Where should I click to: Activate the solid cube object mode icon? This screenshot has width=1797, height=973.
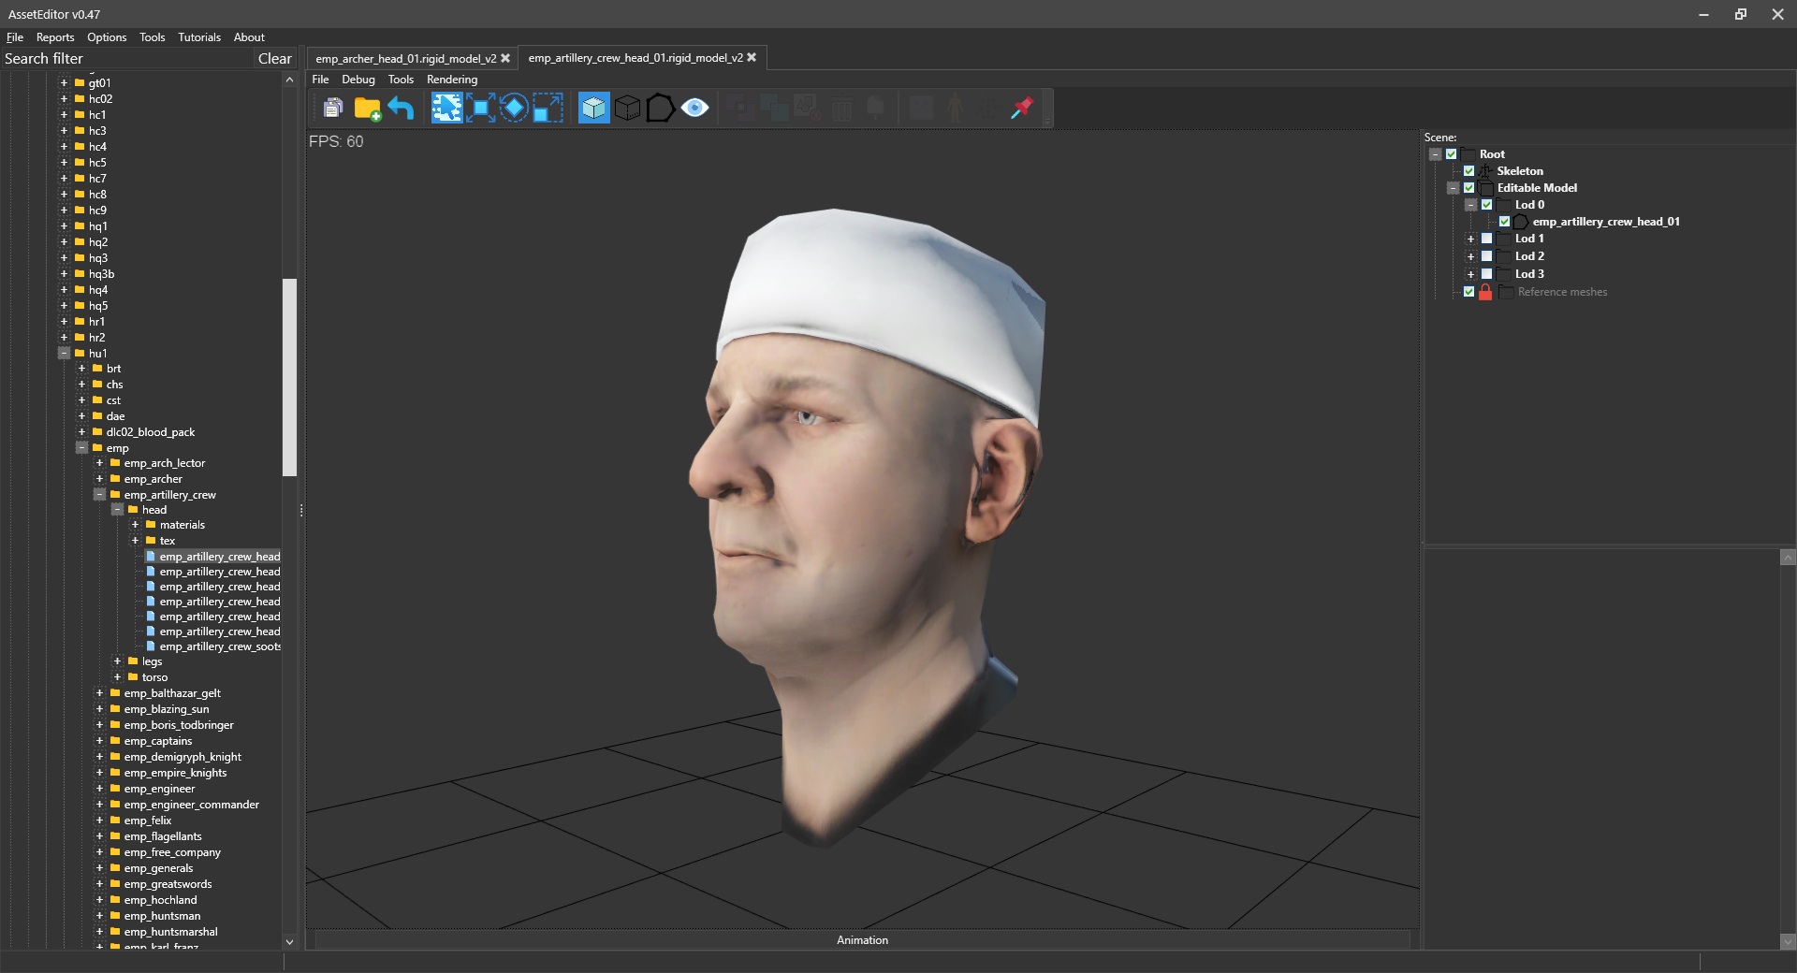coord(593,109)
